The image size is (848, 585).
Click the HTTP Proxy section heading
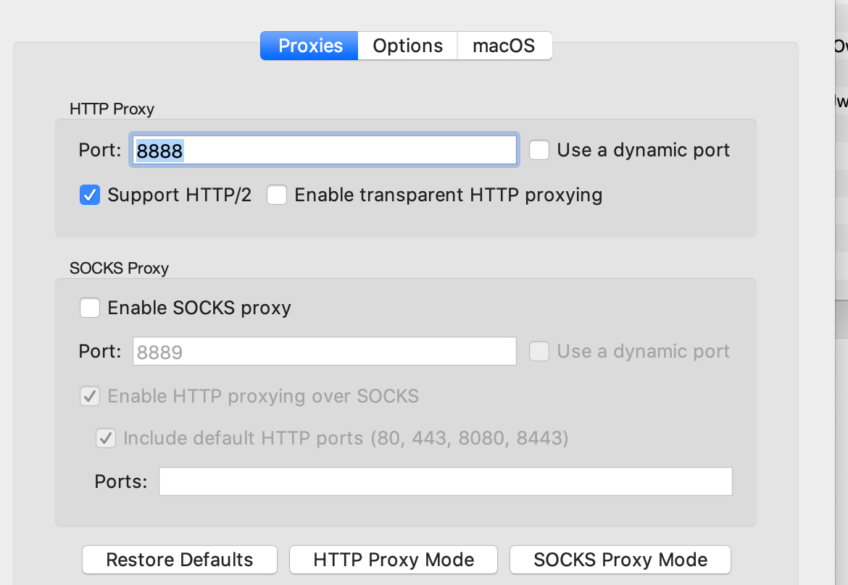pos(112,109)
